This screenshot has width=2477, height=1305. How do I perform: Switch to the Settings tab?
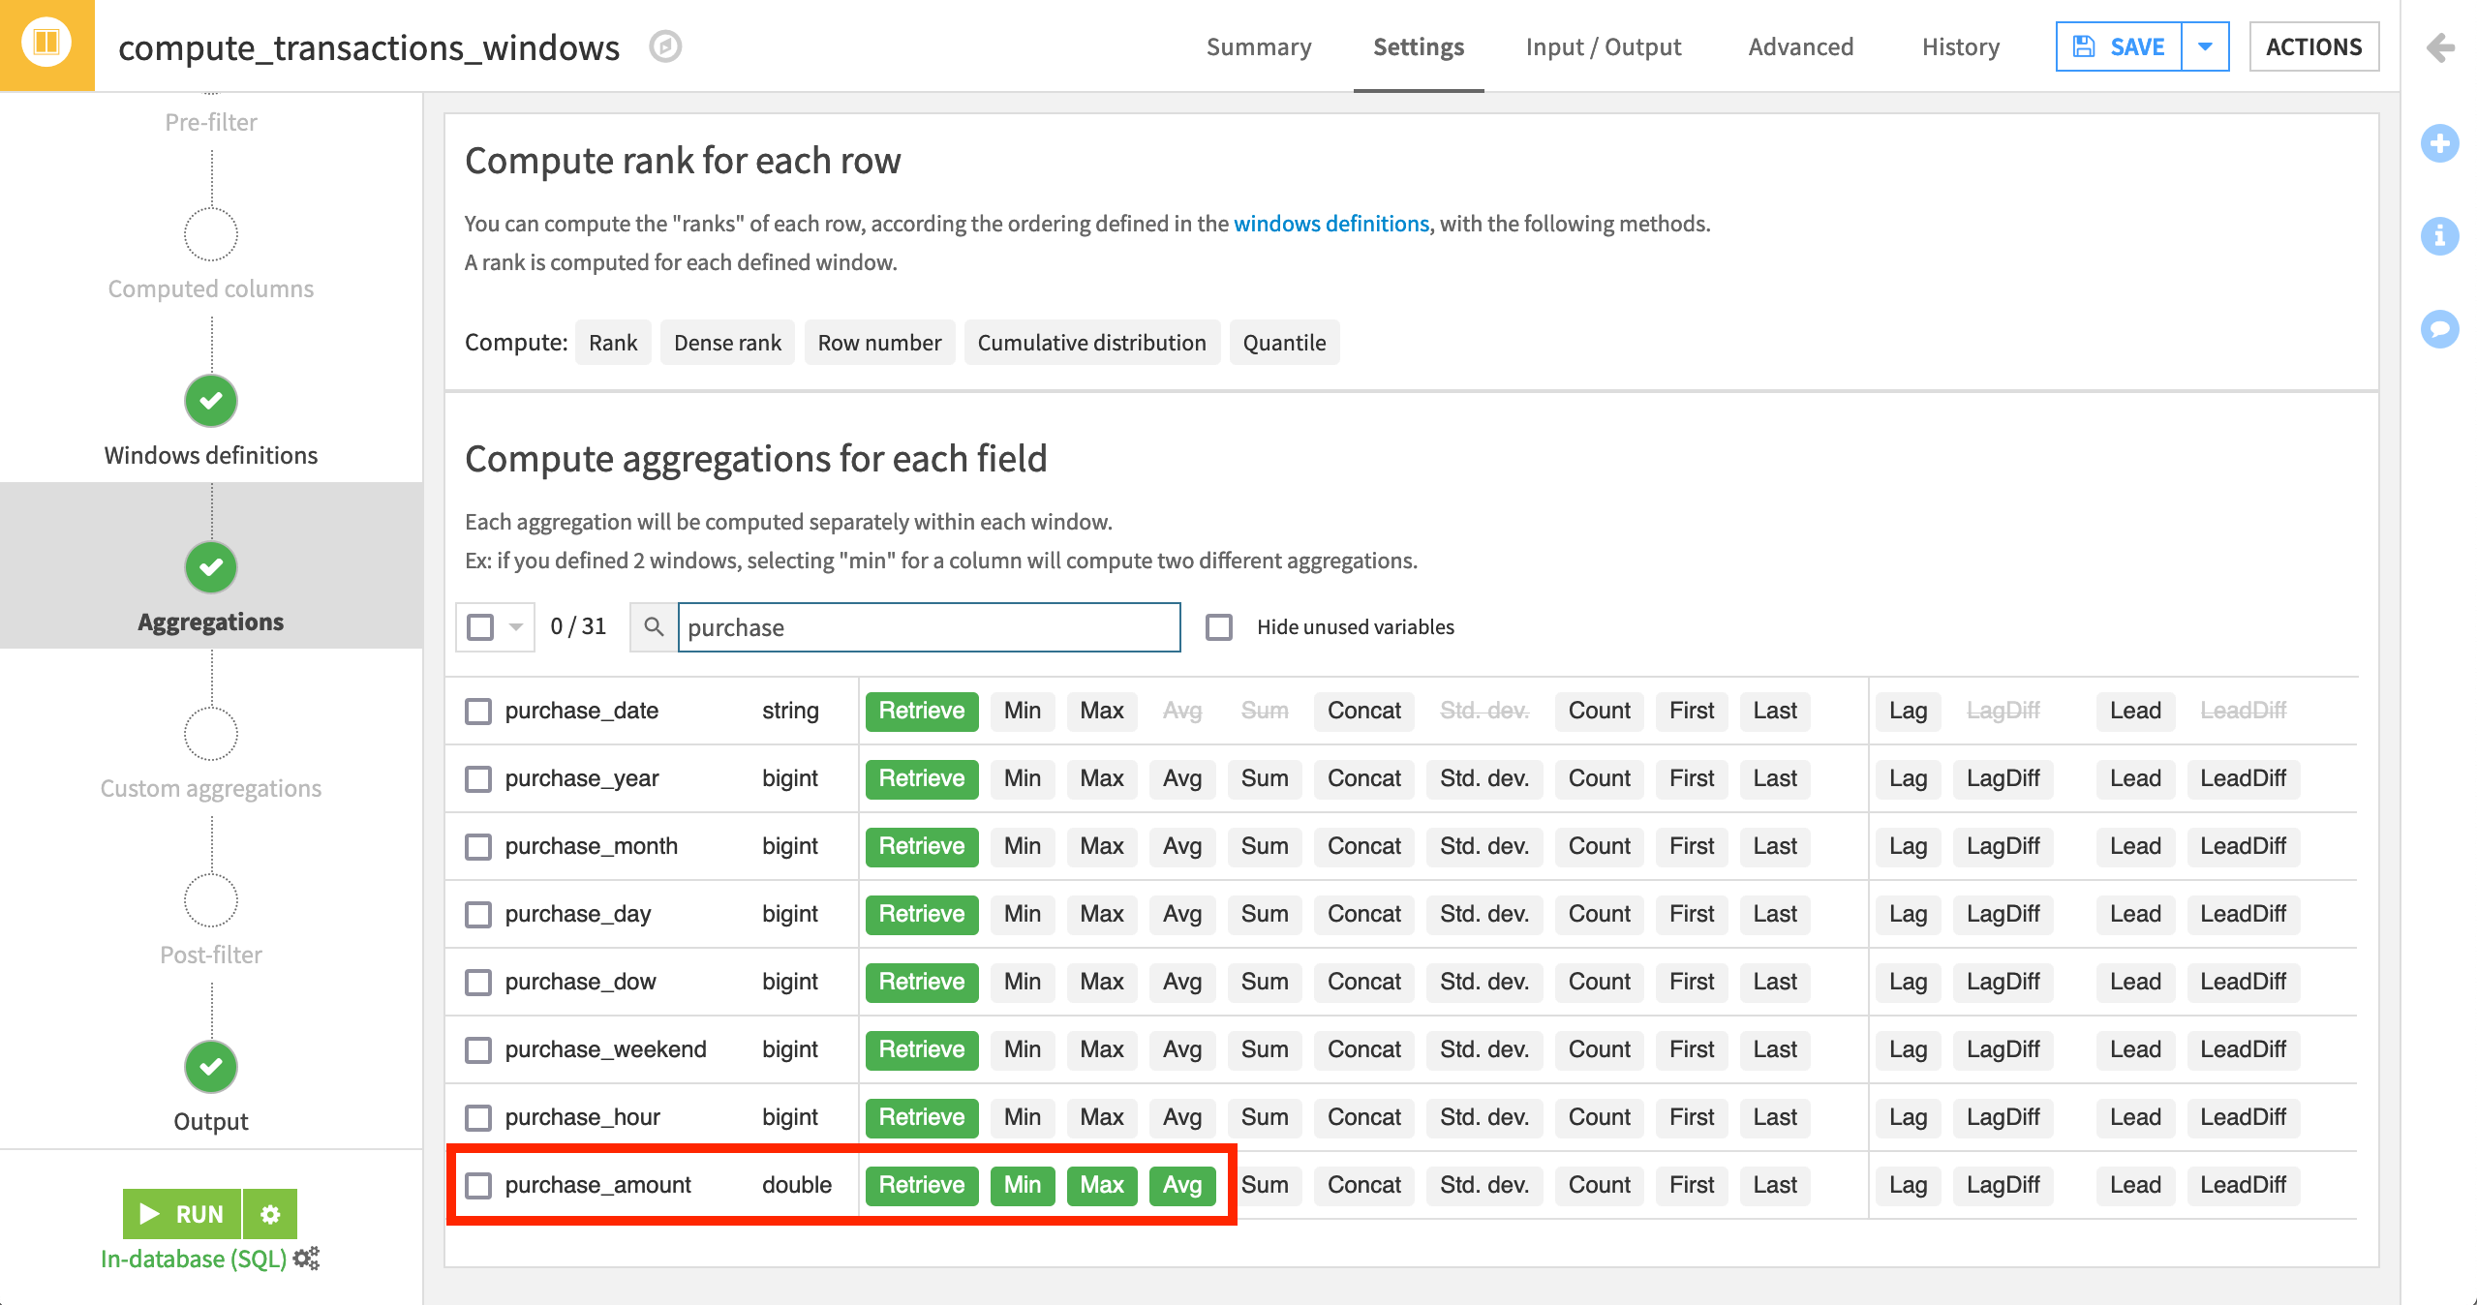[1419, 46]
